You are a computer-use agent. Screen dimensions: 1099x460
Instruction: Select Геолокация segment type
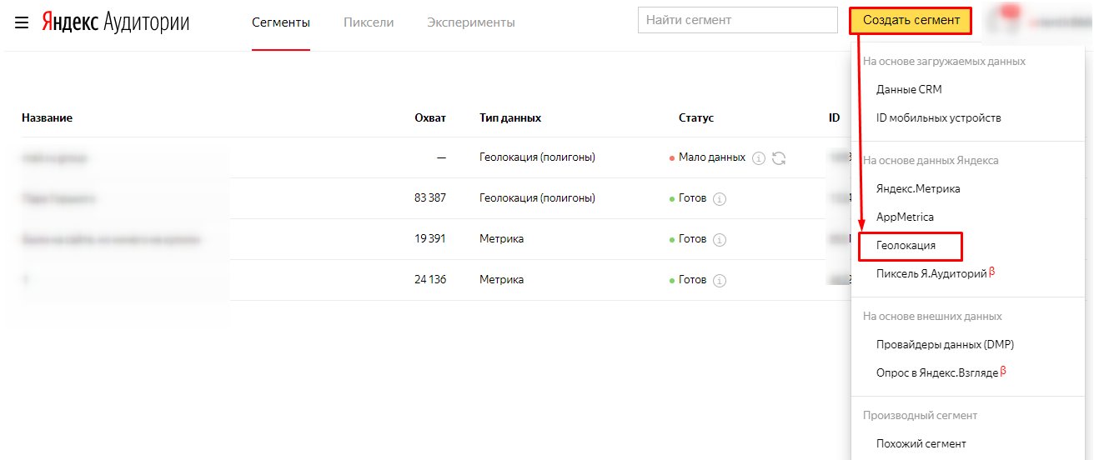pos(906,246)
